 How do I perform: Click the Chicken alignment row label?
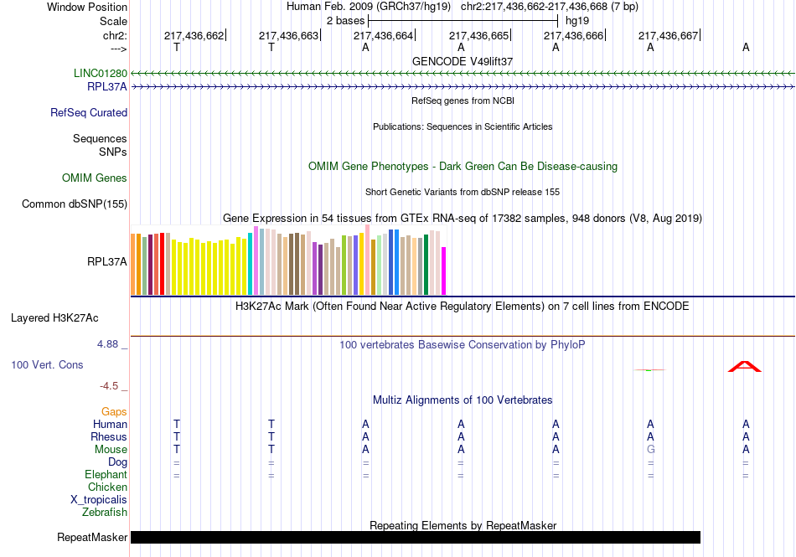[107, 487]
